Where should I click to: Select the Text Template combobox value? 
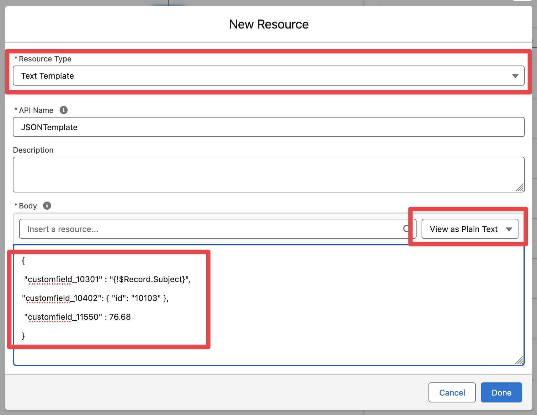click(48, 76)
